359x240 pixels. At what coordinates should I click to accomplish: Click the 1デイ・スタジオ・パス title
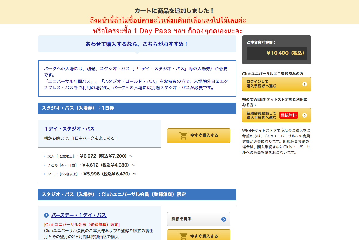70,129
